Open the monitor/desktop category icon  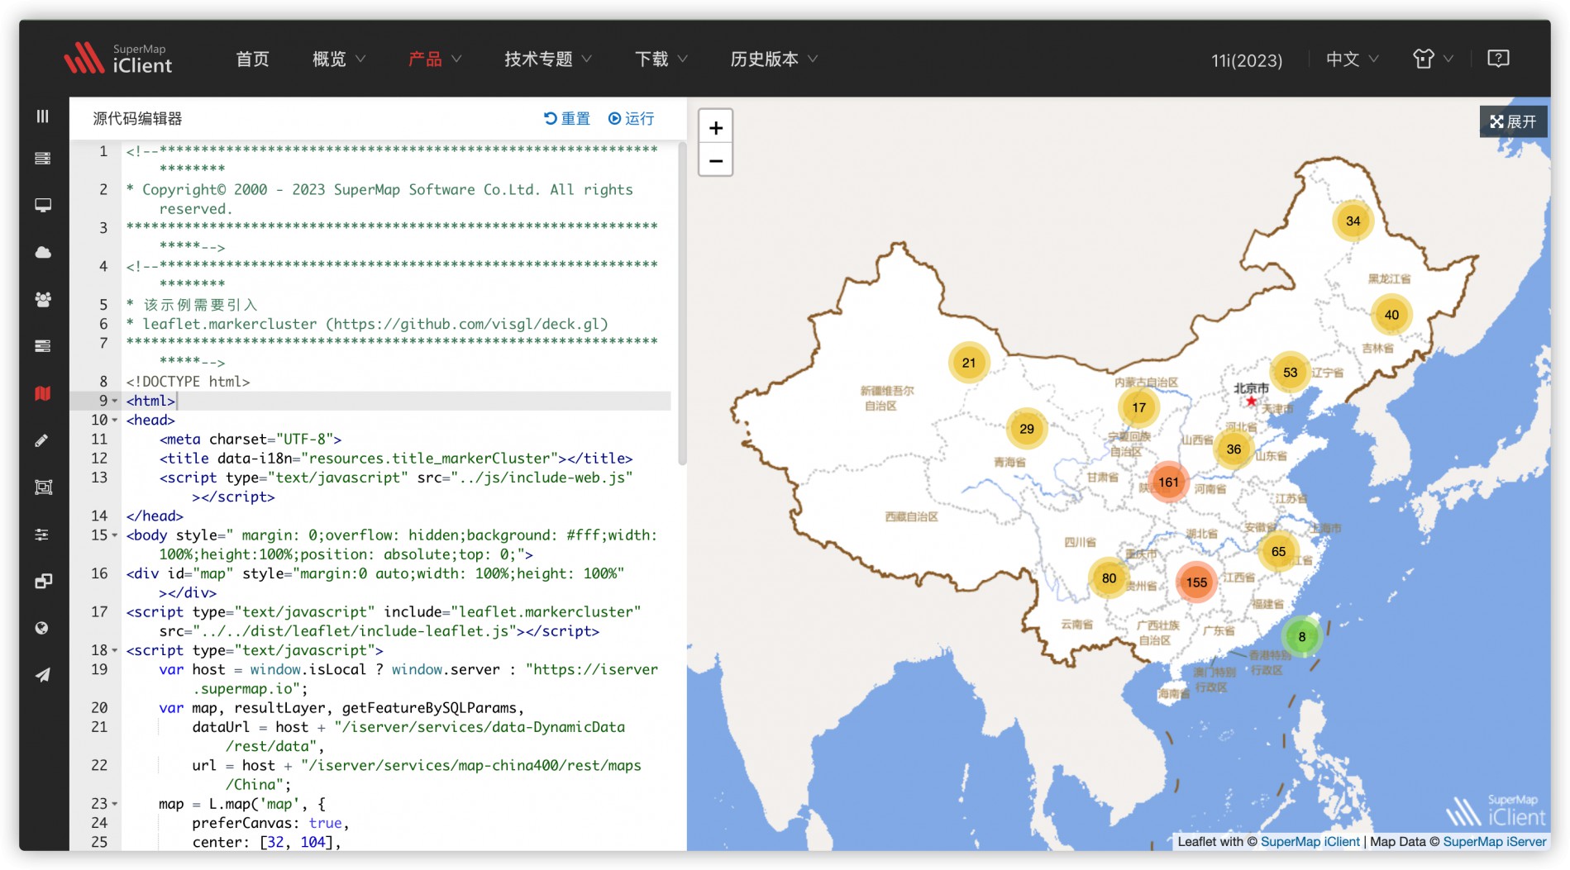(43, 205)
